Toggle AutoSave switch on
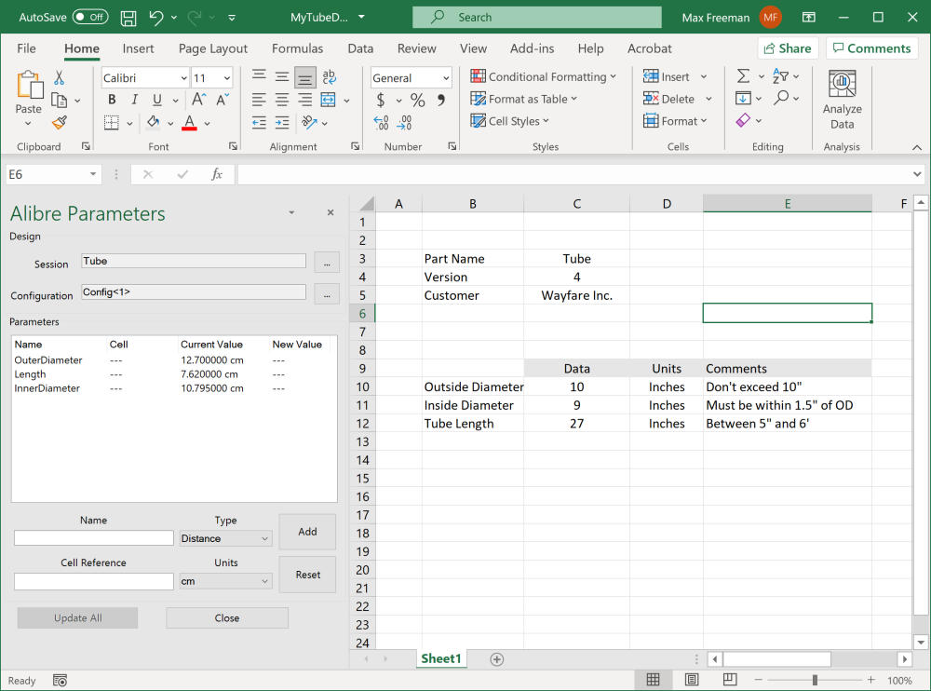Image resolution: width=931 pixels, height=691 pixels. (x=90, y=18)
